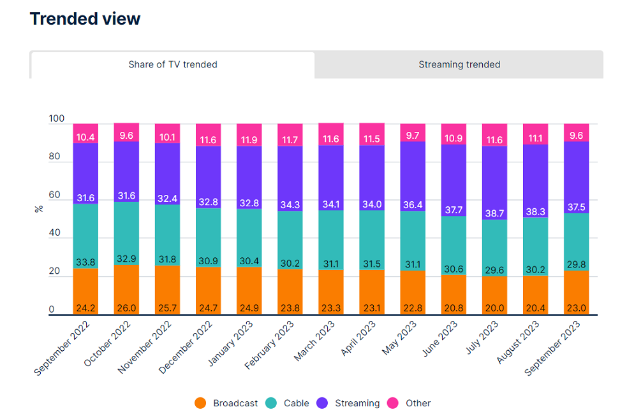Click the Broadcast legend label
The image size is (620, 419).
pyautogui.click(x=235, y=403)
